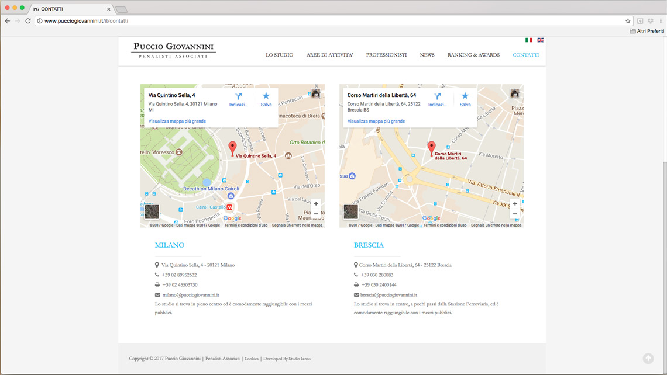The width and height of the screenshot is (667, 375).
Task: Click Milano fax +39 02 45503730
Action: [180, 285]
